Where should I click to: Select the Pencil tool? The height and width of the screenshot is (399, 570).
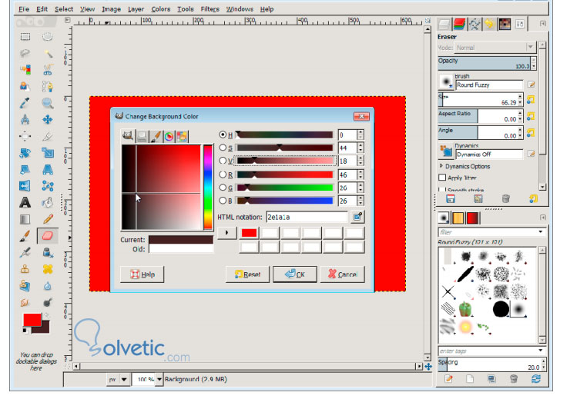(x=47, y=219)
